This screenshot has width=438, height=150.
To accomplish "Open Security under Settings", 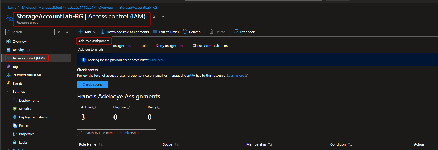I will point(25,109).
